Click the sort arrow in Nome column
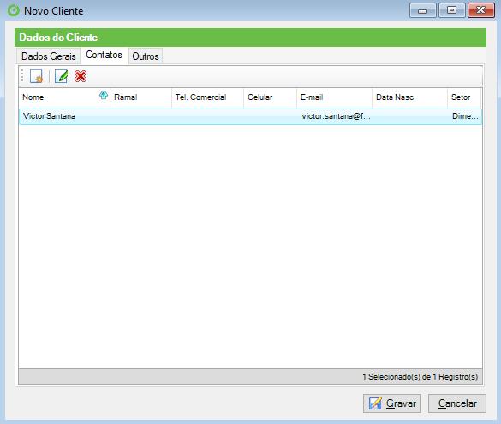 pyautogui.click(x=104, y=95)
